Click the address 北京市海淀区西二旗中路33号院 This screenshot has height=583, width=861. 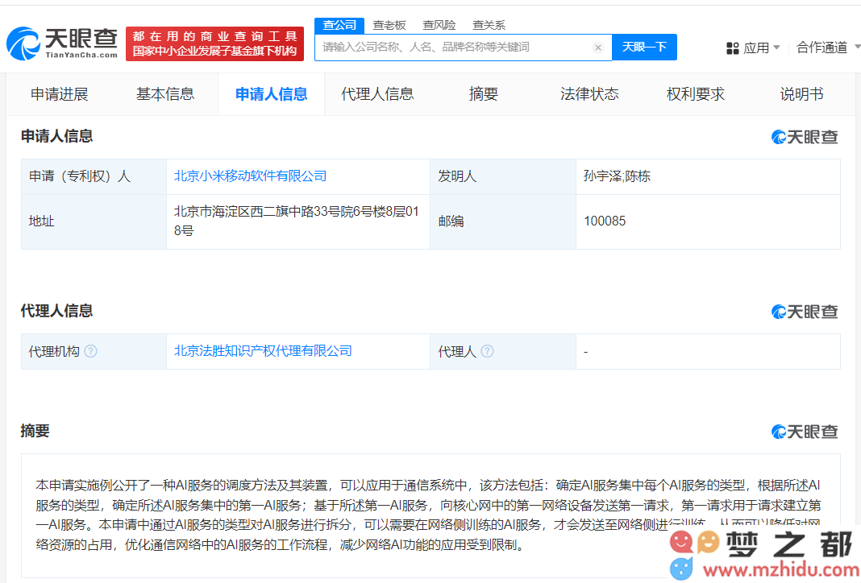(297, 221)
